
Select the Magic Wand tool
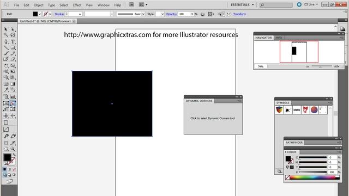6,35
